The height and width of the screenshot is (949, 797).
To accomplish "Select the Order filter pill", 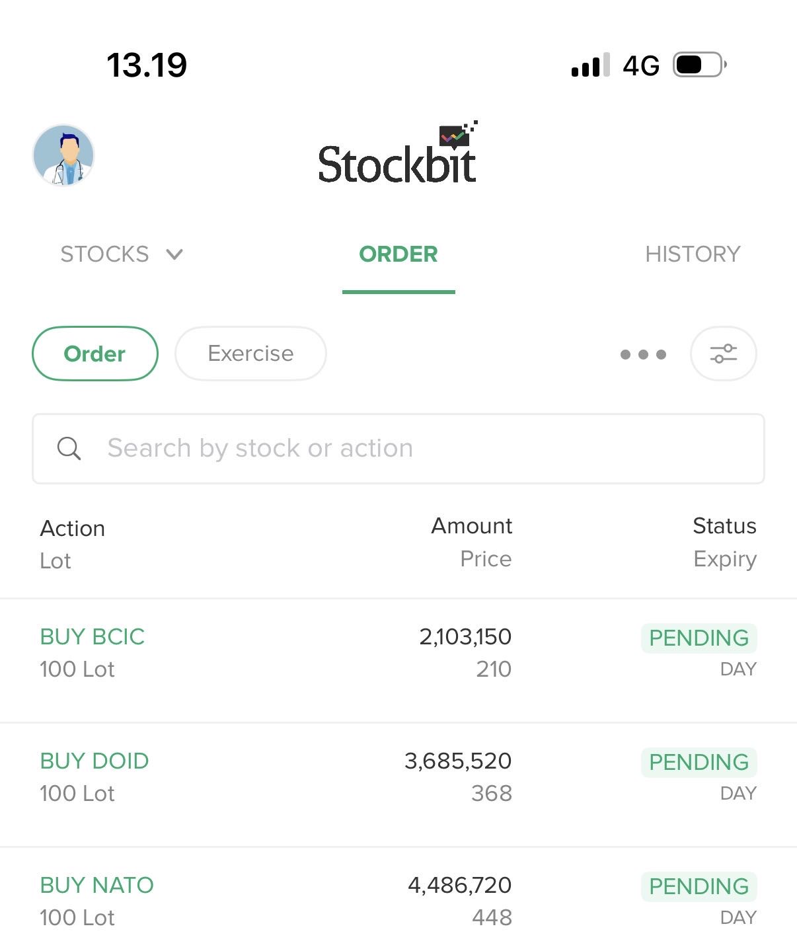I will tap(95, 354).
